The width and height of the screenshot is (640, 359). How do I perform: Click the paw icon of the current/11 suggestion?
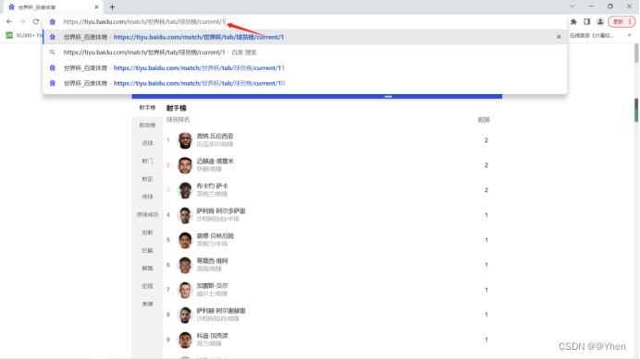coord(52,67)
